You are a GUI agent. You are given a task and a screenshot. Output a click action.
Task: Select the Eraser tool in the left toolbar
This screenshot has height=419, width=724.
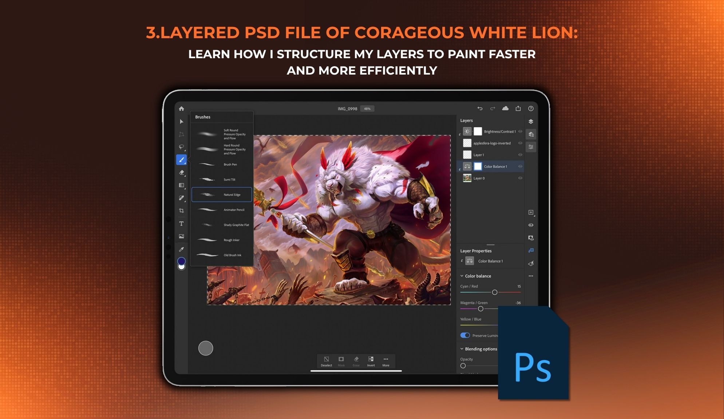(181, 172)
